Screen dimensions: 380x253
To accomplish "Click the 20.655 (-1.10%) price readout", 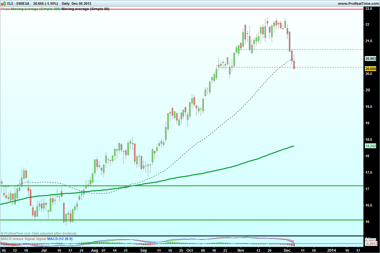I will point(45,3).
